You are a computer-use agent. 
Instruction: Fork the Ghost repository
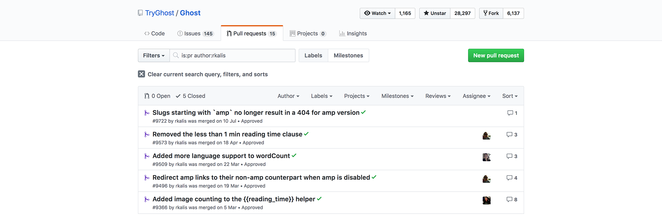tap(491, 13)
